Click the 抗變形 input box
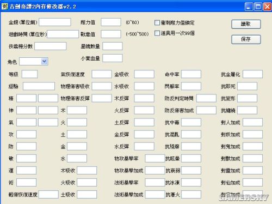The image size is (272, 204). coord(247,98)
